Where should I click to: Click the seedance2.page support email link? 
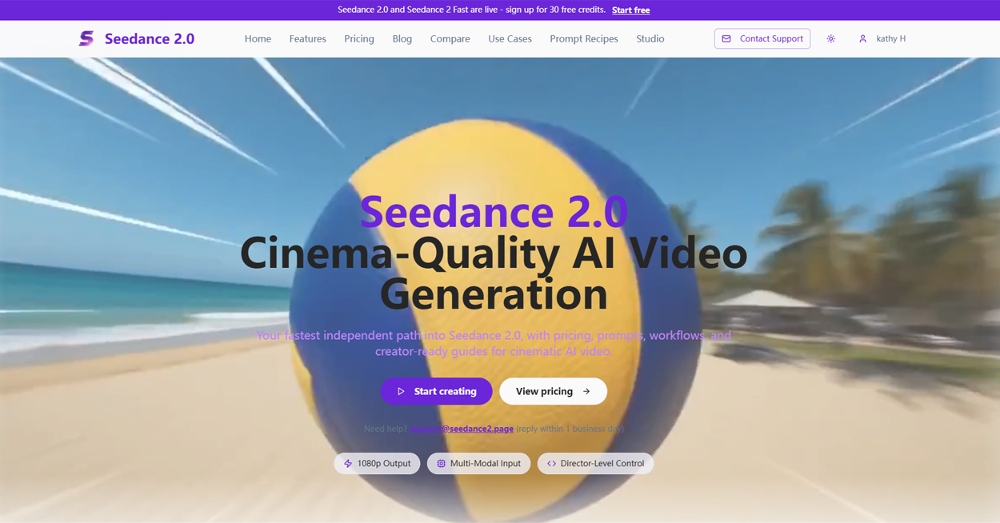click(x=462, y=429)
